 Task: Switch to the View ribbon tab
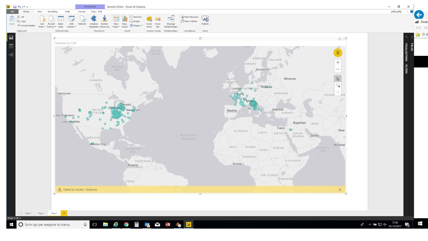click(x=39, y=11)
